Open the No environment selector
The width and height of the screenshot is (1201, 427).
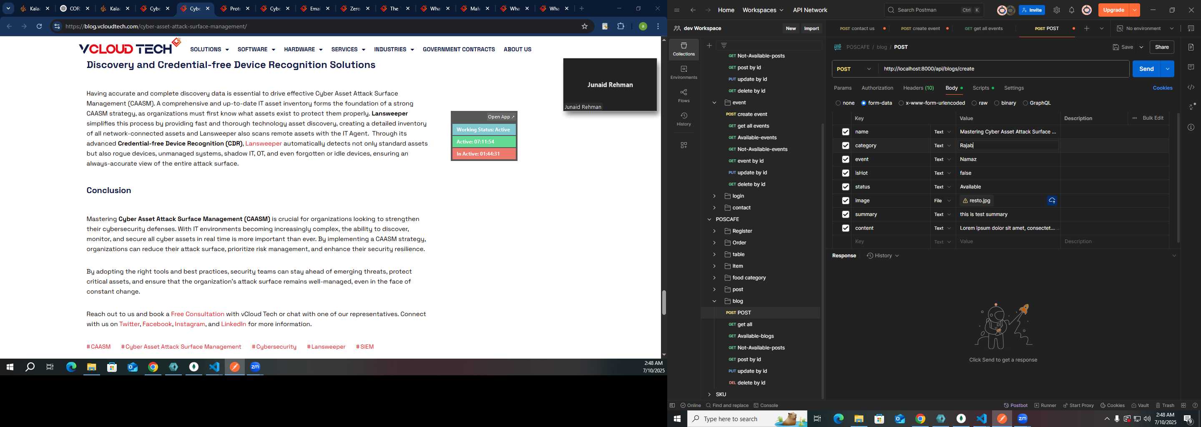[1145, 28]
